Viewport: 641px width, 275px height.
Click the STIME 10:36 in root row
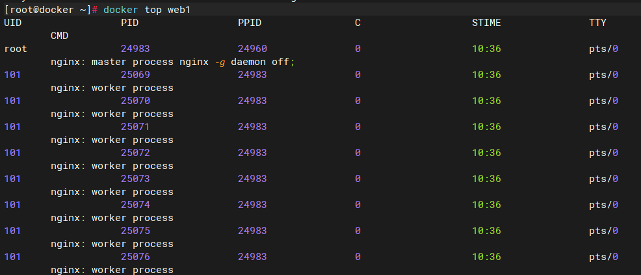[x=486, y=49]
